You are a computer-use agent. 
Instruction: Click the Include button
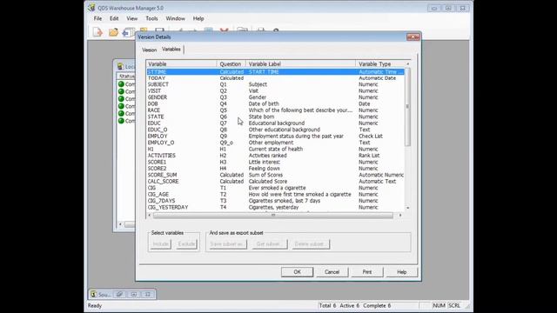[160, 244]
